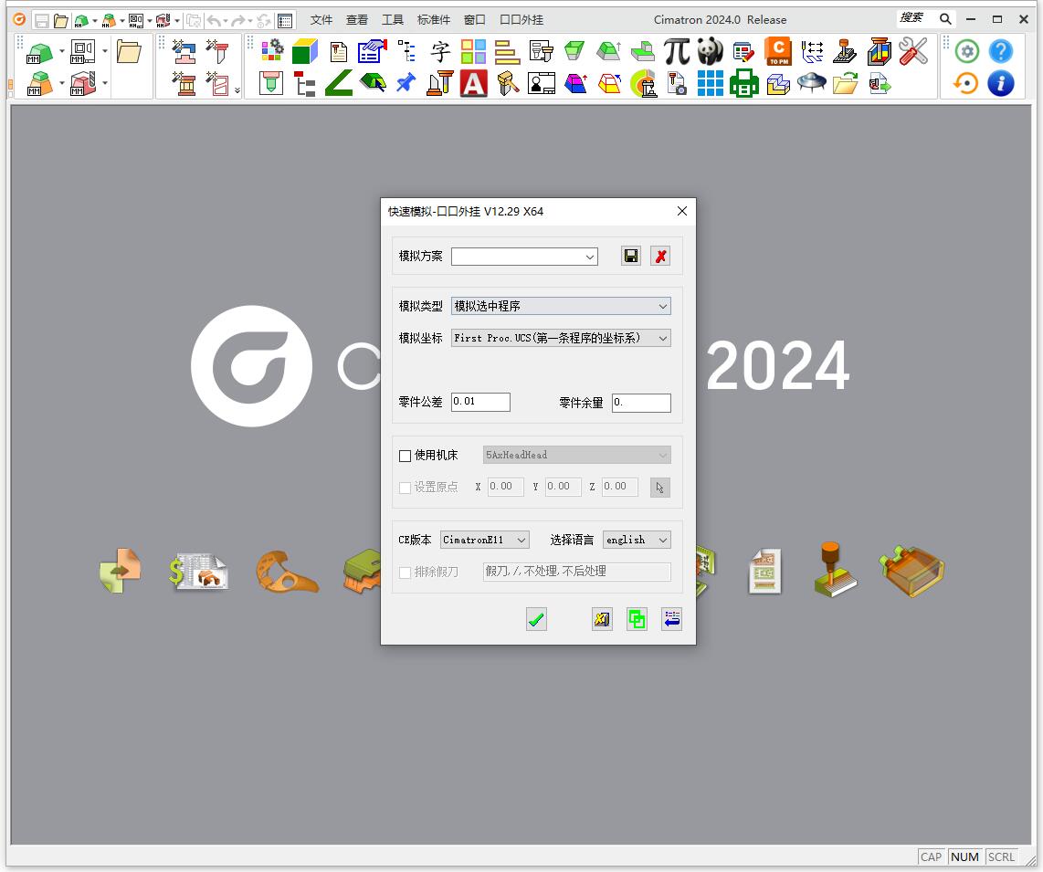Toggle the 设置原点 checkbox
Viewport: 1043px width, 872px height.
[406, 488]
